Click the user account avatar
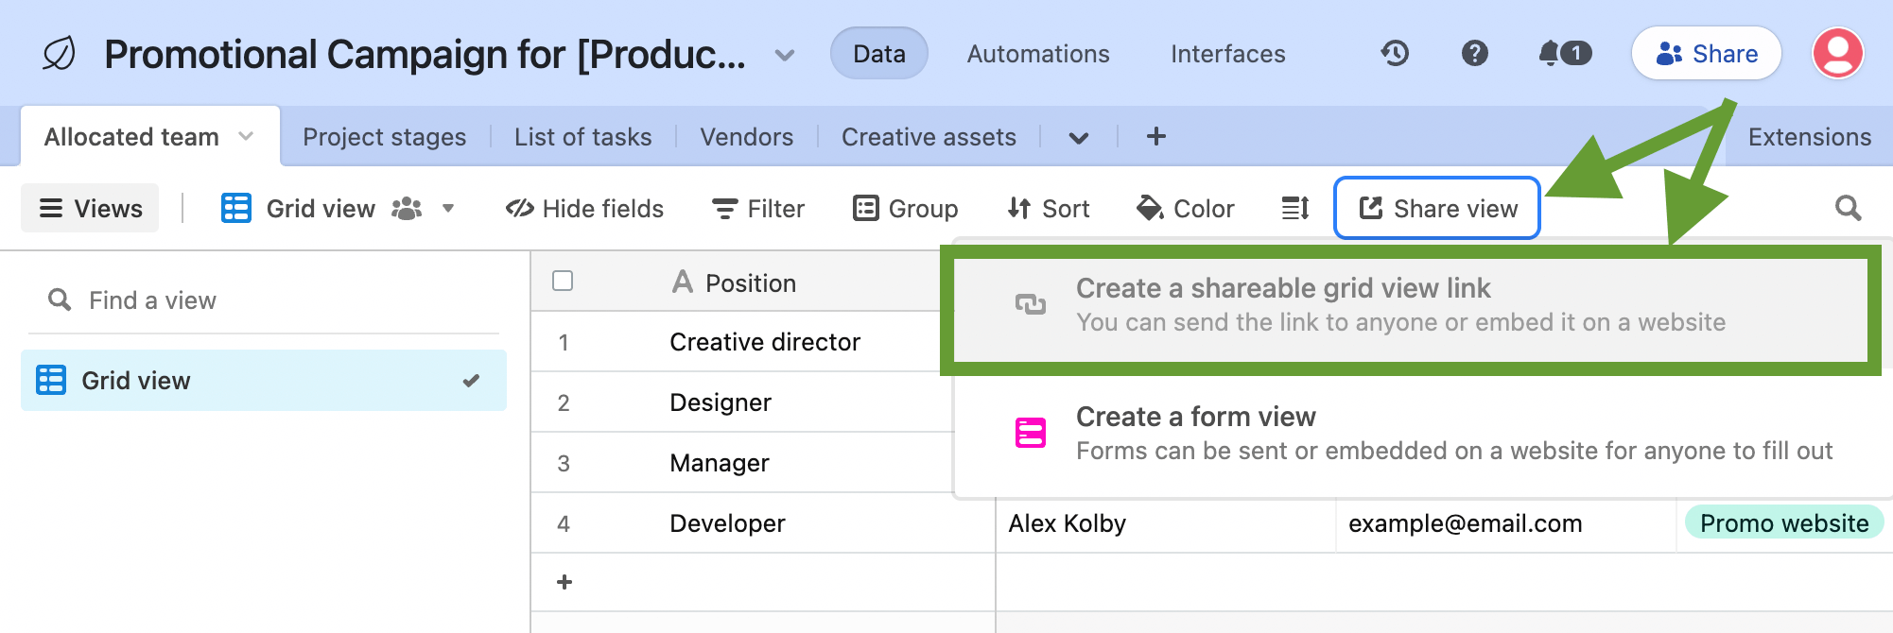1893x633 pixels. 1837,54
